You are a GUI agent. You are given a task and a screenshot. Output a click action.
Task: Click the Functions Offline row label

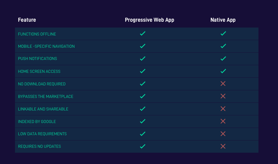point(37,34)
